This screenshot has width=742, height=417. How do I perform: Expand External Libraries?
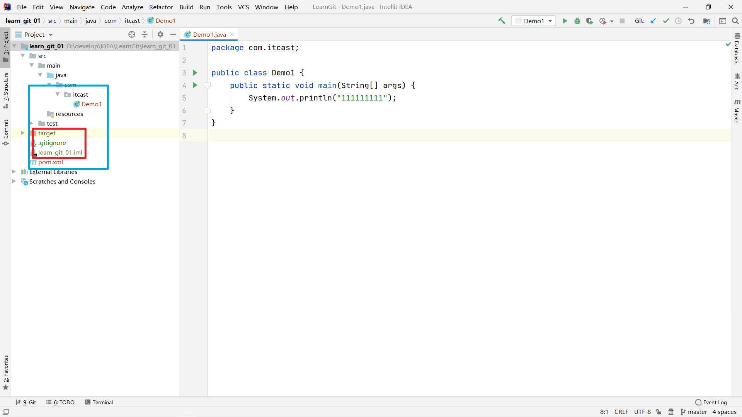(14, 172)
